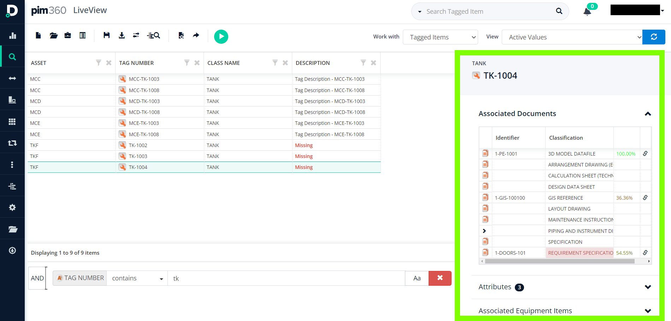This screenshot has height=321, width=671.
Task: Open the Work with Tagged Items dropdown
Action: coord(440,37)
